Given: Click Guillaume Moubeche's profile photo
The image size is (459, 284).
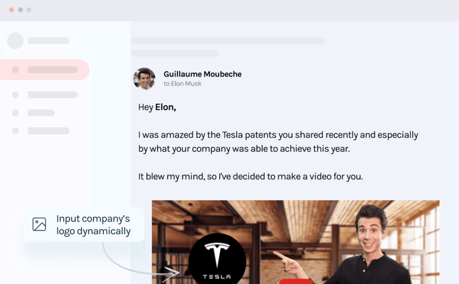Looking at the screenshot, I should coord(145,79).
